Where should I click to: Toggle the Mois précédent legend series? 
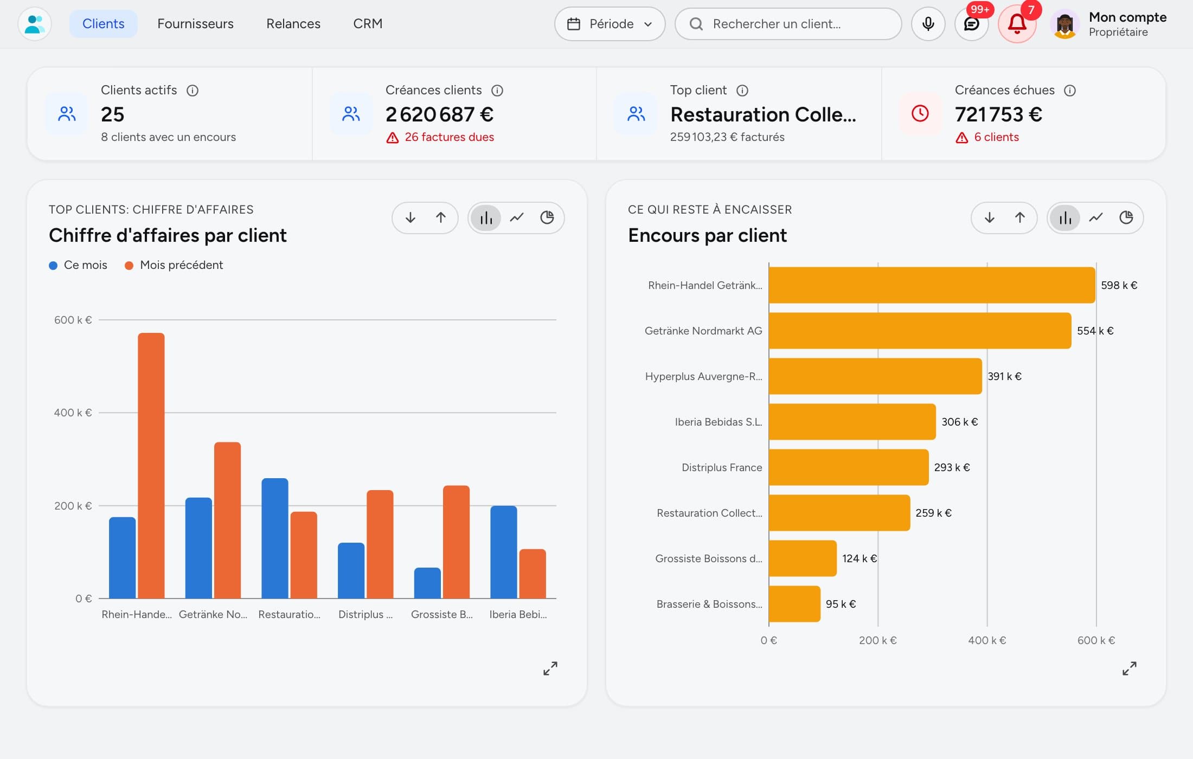[174, 265]
